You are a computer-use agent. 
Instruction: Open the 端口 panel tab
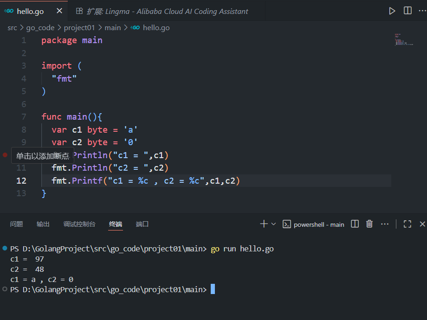142,224
